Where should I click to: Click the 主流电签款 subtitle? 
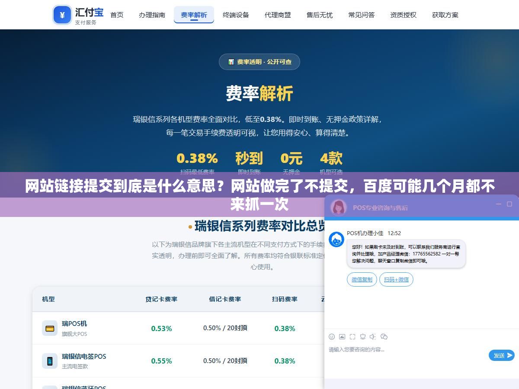[x=75, y=367]
